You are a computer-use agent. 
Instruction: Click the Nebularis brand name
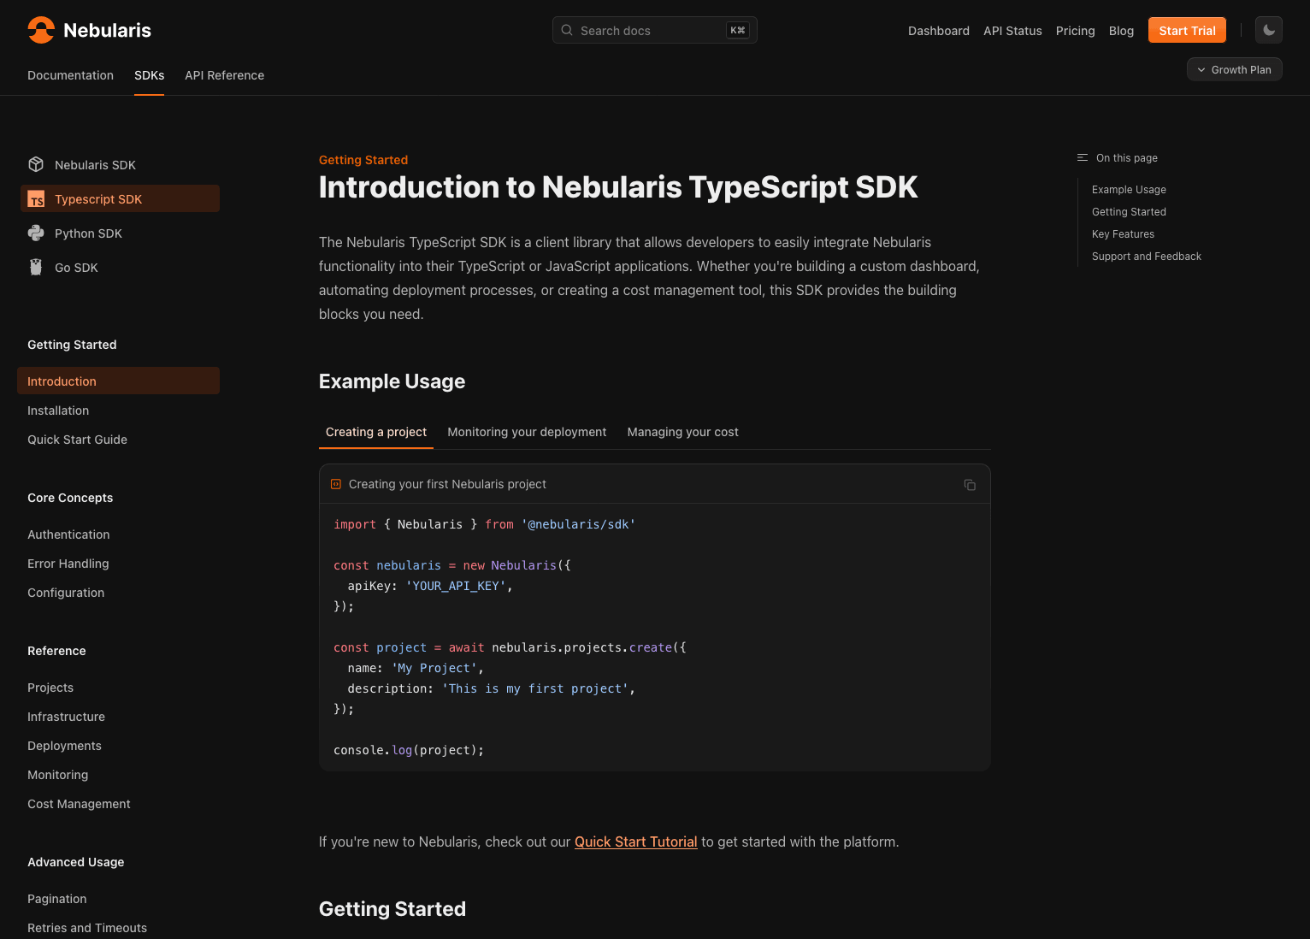click(107, 30)
